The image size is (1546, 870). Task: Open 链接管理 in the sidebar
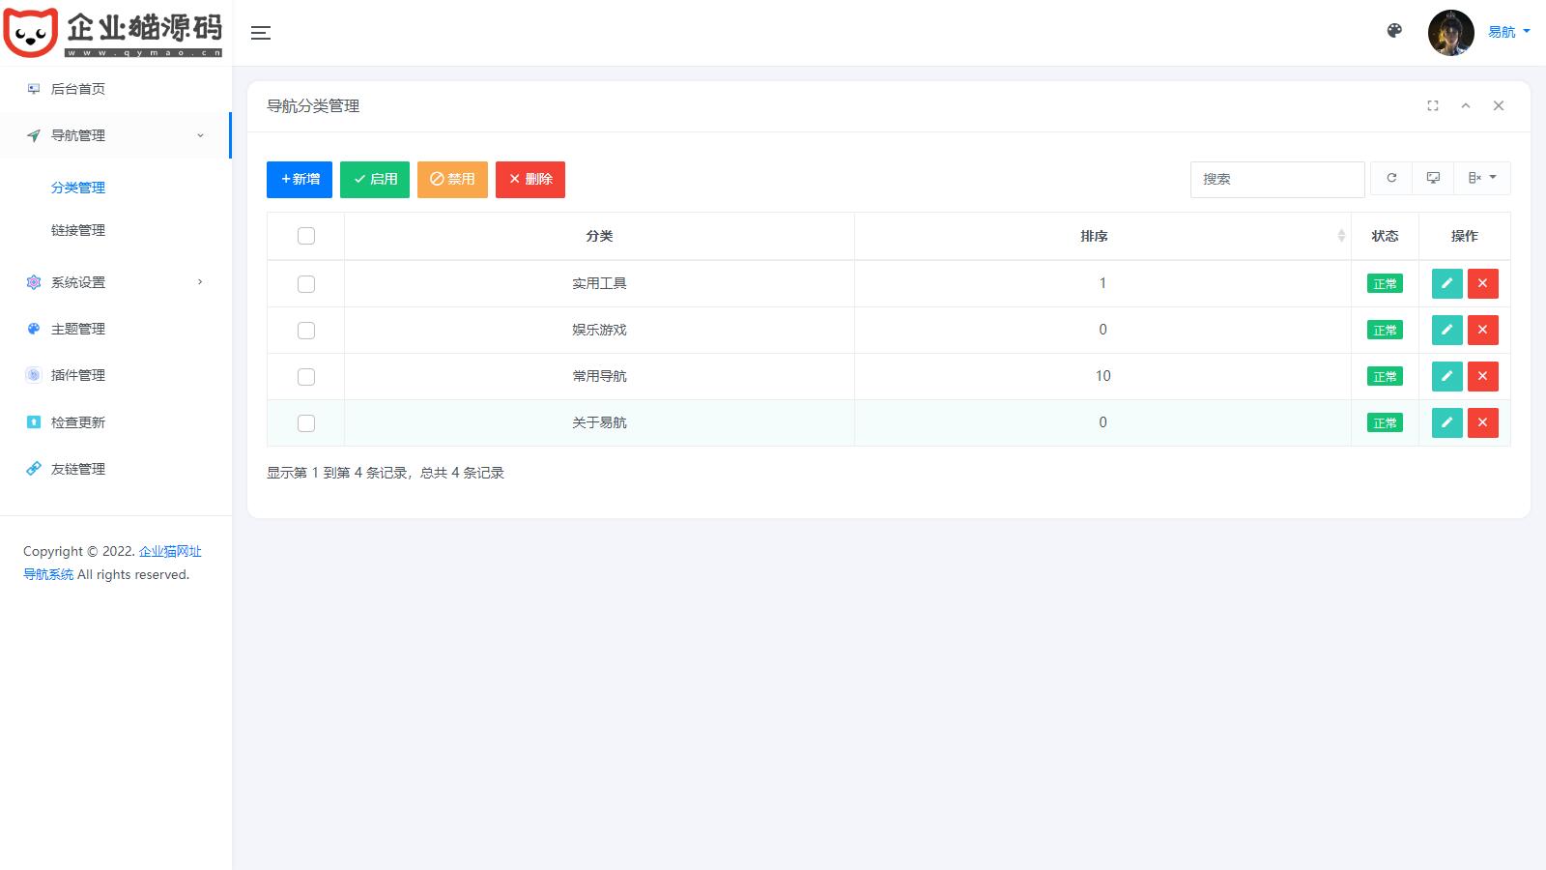(x=78, y=230)
